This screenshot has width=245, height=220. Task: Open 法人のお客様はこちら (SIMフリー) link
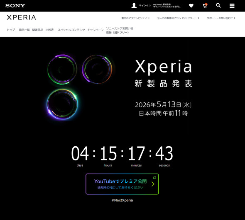point(178,18)
